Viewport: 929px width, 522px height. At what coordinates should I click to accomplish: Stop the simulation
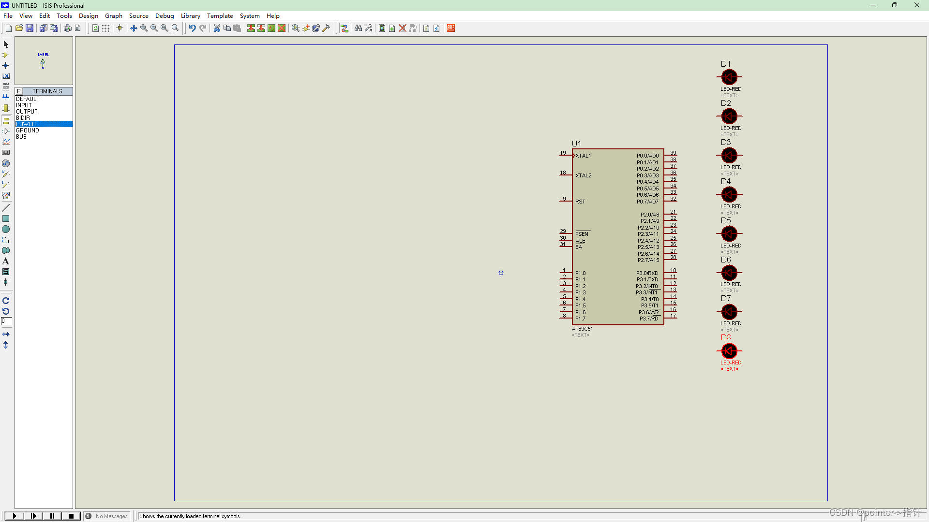(x=71, y=516)
